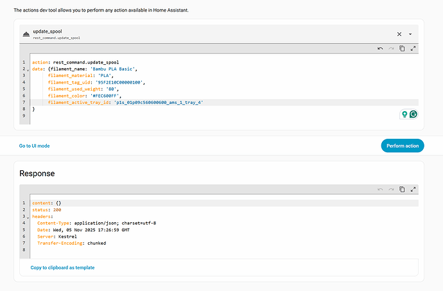Click the green lightbulb extension icon
This screenshot has width=443, height=291.
click(x=404, y=114)
